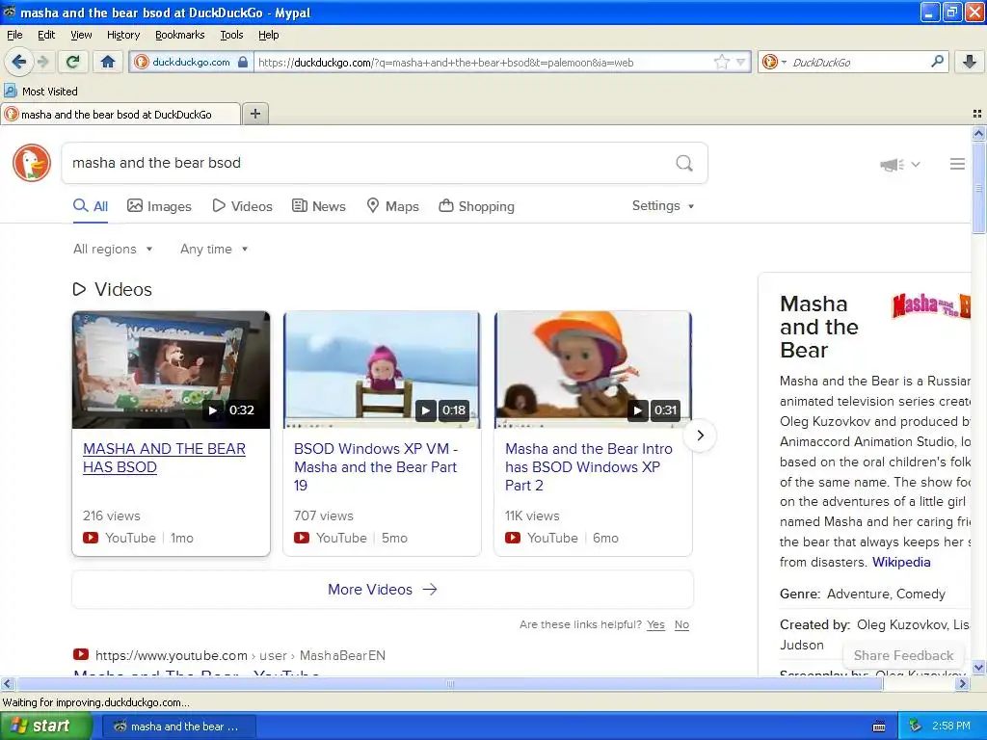Open the File menu
The height and width of the screenshot is (740, 987).
14,35
